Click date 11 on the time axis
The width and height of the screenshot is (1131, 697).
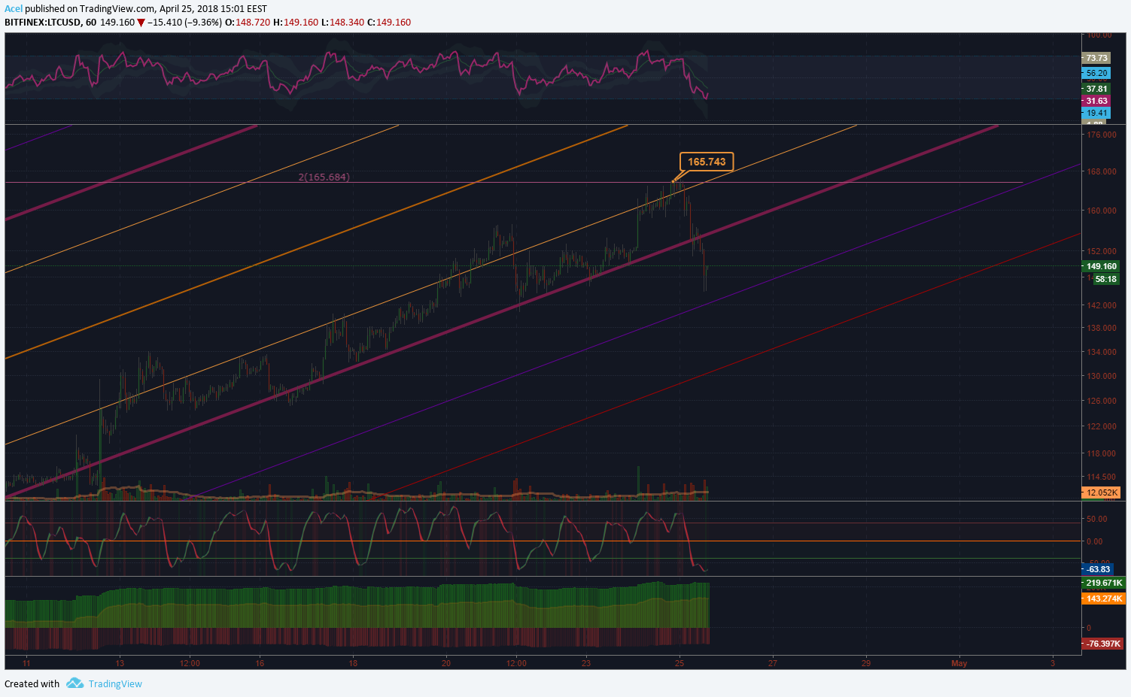[26, 663]
